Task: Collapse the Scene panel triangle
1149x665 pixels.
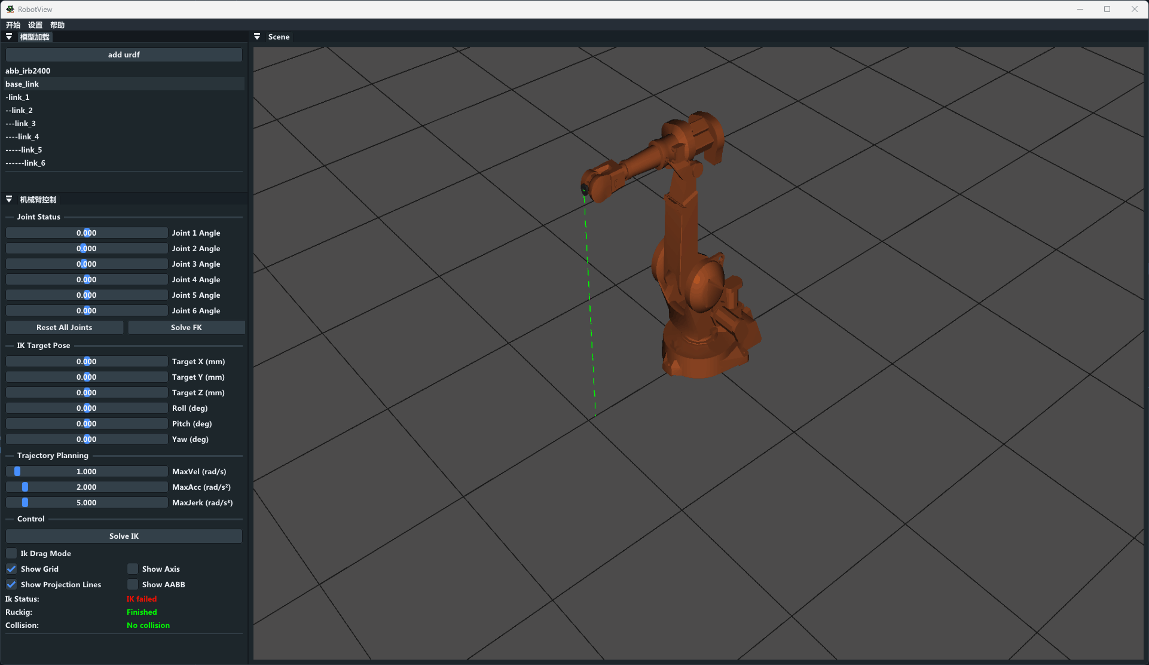Action: [x=257, y=36]
